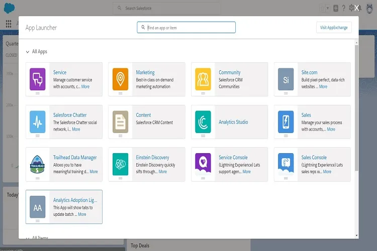Image resolution: width=377 pixels, height=251 pixels.
Task: Expand the All Items section chevron
Action: coord(28,238)
